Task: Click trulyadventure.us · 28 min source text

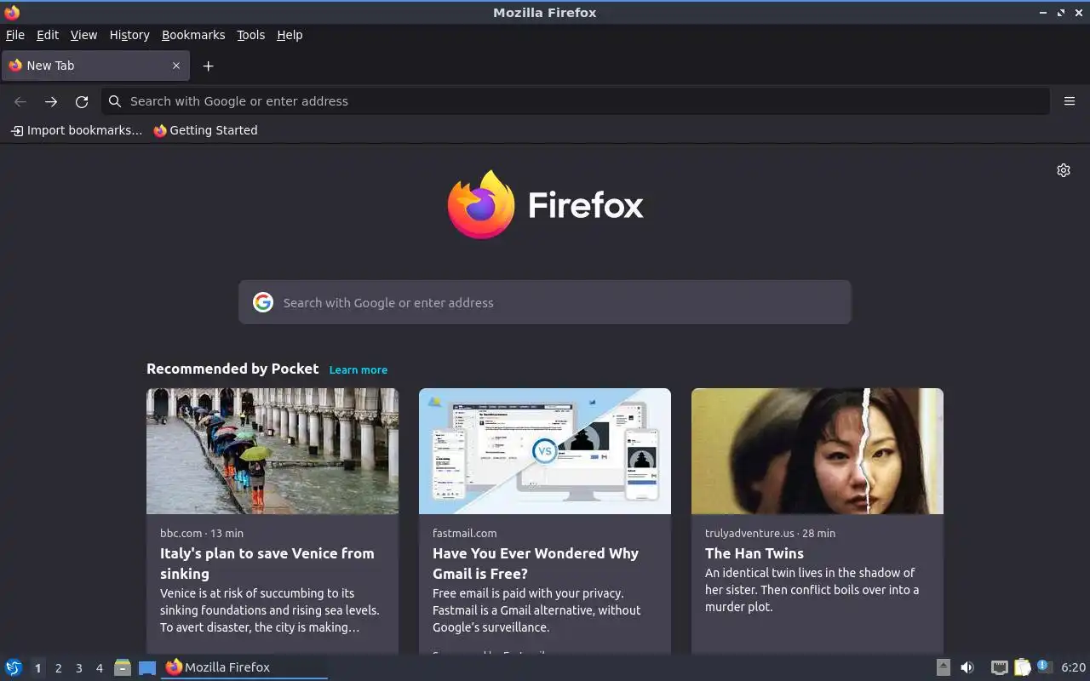Action: (770, 533)
